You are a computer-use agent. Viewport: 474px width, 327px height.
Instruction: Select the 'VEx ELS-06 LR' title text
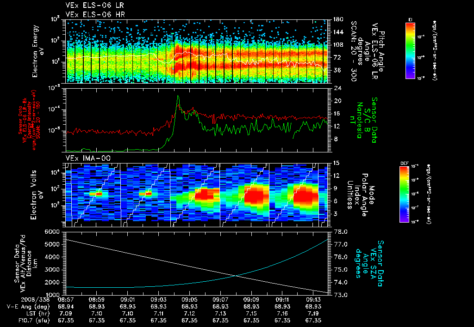(x=94, y=6)
